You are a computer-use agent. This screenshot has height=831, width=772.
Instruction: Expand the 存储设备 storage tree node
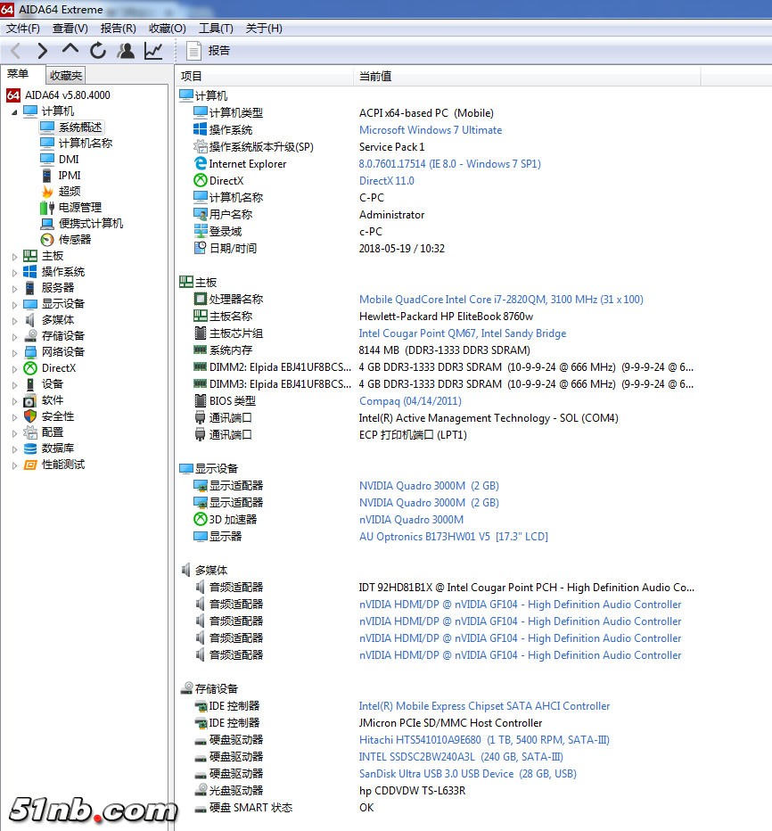pyautogui.click(x=14, y=336)
